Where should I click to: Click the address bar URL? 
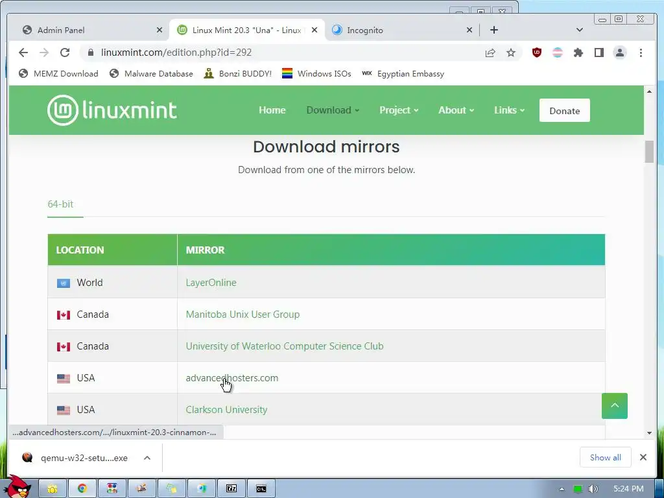176,53
